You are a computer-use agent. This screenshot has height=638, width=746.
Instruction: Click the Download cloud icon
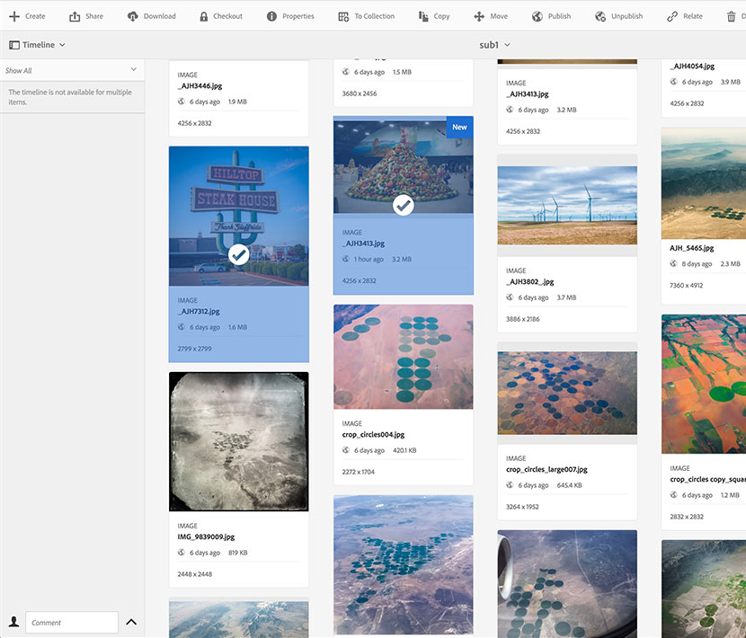[133, 16]
